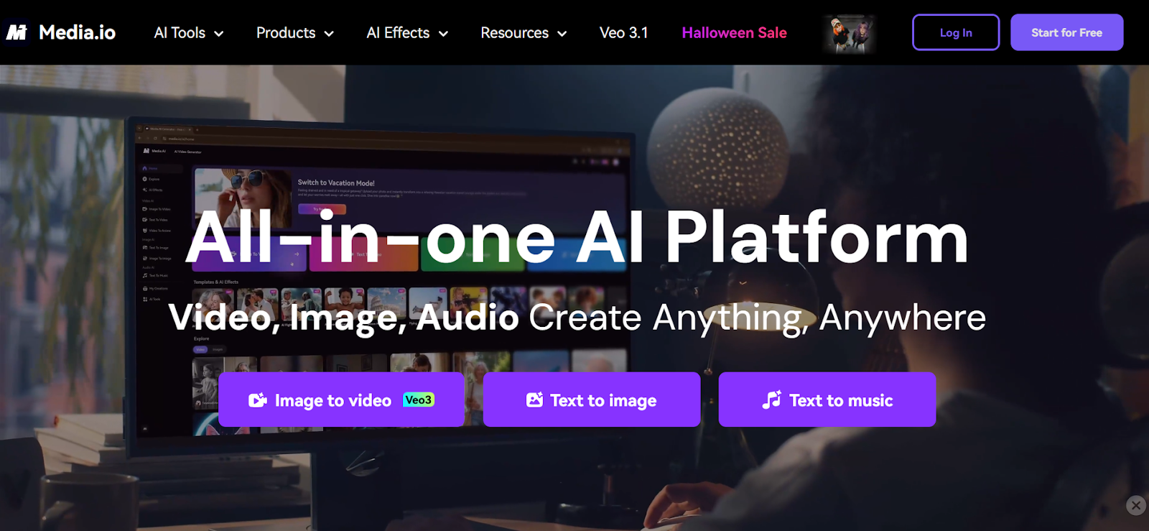Click the Veo3 badge
This screenshot has height=531, width=1149.
(419, 400)
